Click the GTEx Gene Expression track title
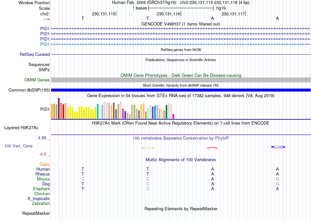This screenshot has width=311, height=221. (181, 96)
